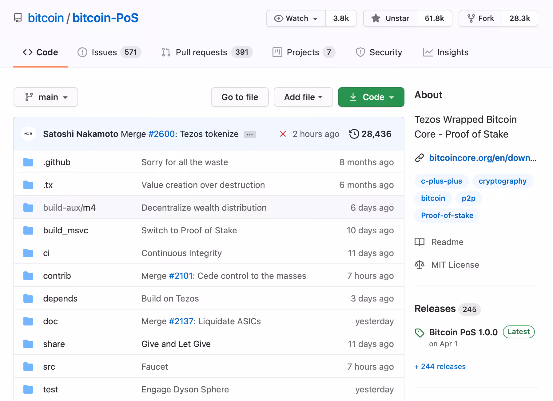553x401 pixels.
Task: Open the green Code dropdown
Action: coord(371,97)
